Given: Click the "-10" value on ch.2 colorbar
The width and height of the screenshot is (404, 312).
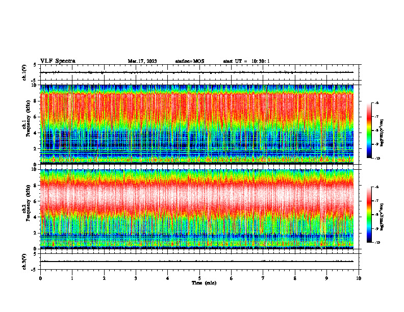Looking at the screenshot, I should tap(376, 242).
